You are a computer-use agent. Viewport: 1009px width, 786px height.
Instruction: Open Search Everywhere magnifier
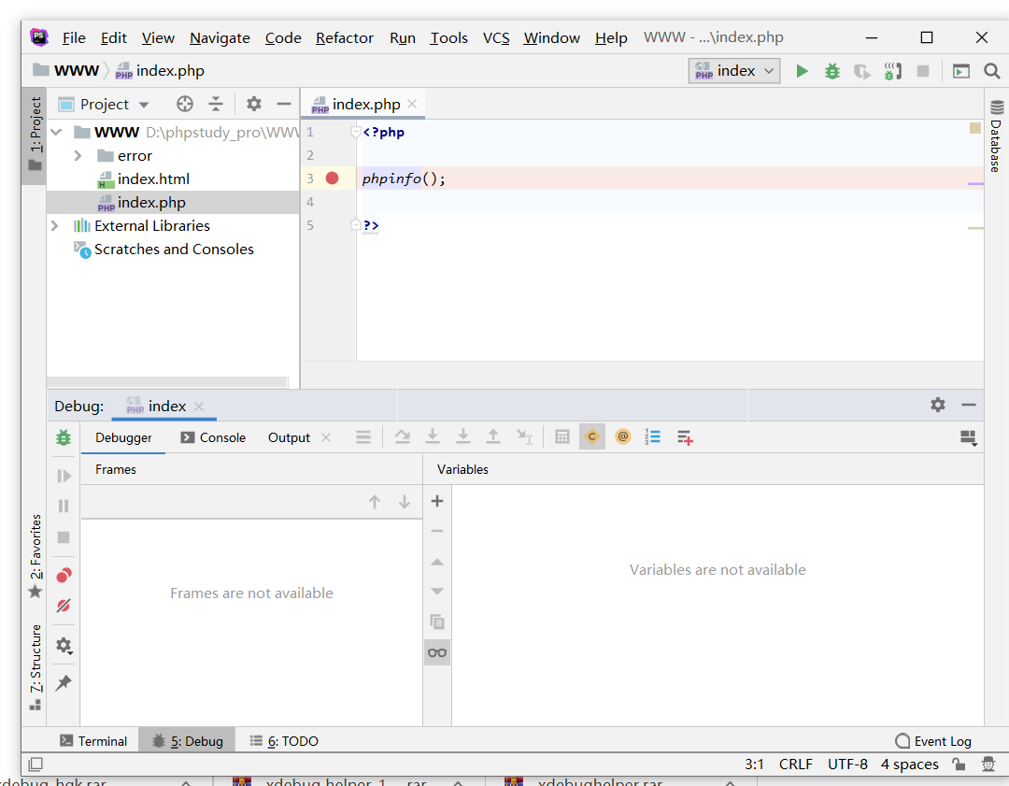click(x=991, y=71)
